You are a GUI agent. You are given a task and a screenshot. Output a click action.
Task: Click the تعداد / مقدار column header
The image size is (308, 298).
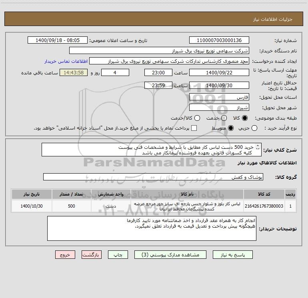pos(72,194)
